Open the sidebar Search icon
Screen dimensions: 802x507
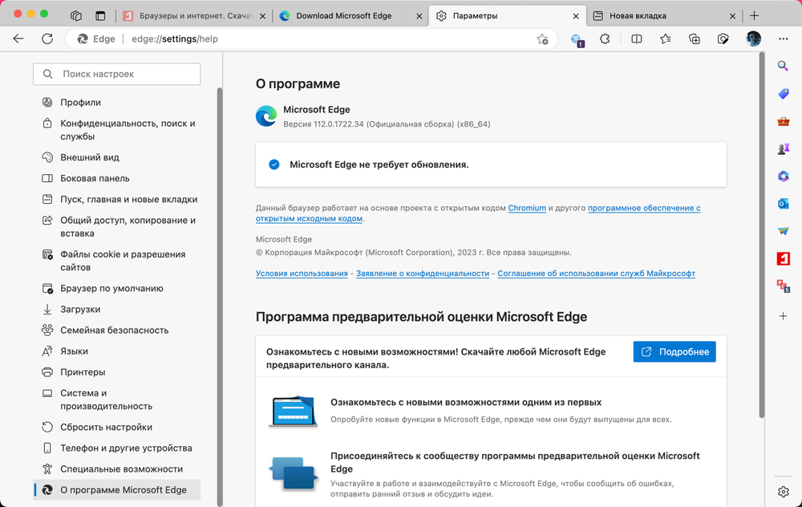pyautogui.click(x=784, y=66)
